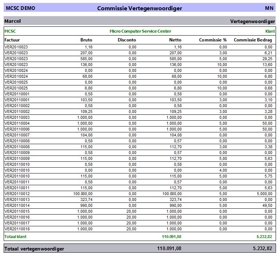Click the Vertegenwoordiger label beside Marcel

pyautogui.click(x=253, y=21)
